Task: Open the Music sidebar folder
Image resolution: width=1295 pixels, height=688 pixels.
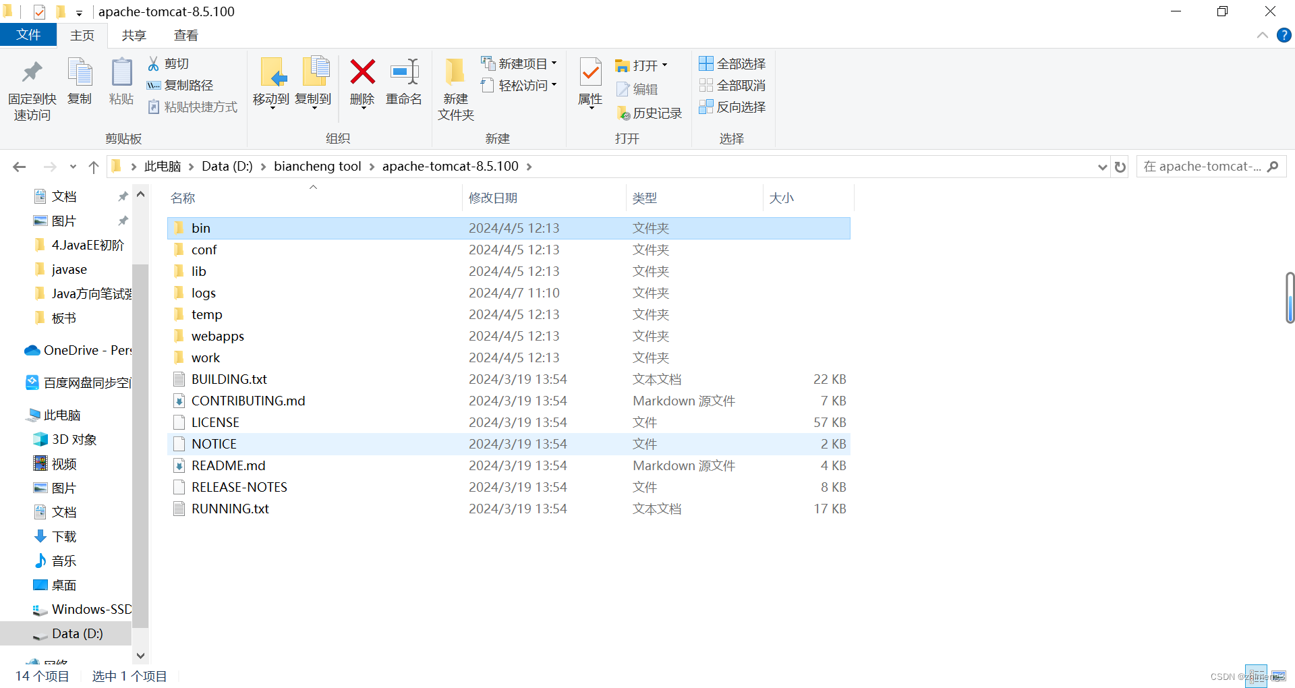Action: (x=55, y=561)
